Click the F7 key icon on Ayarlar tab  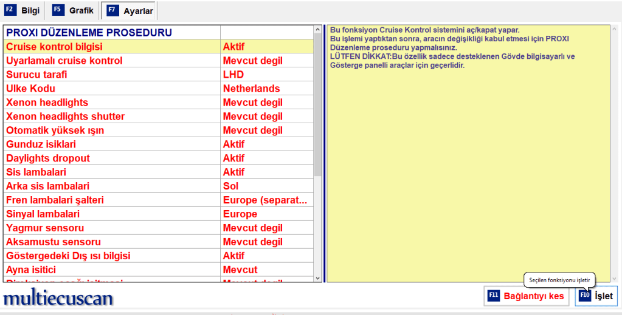pos(112,10)
